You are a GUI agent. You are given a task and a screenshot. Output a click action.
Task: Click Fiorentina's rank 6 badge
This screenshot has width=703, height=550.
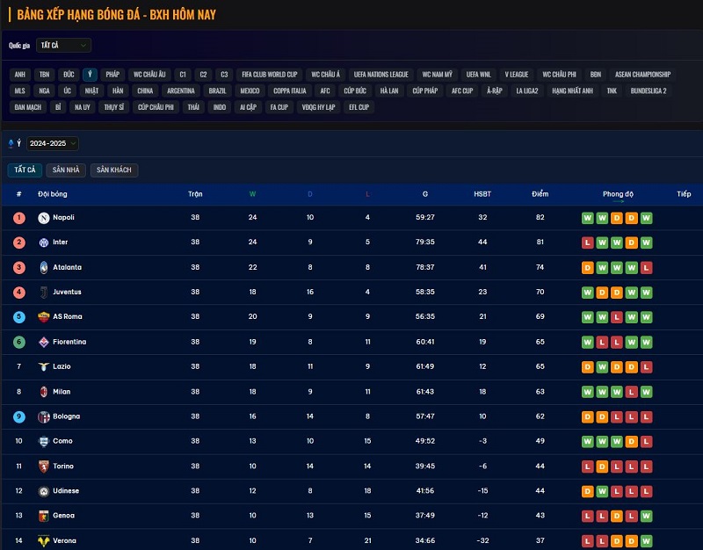[18, 342]
